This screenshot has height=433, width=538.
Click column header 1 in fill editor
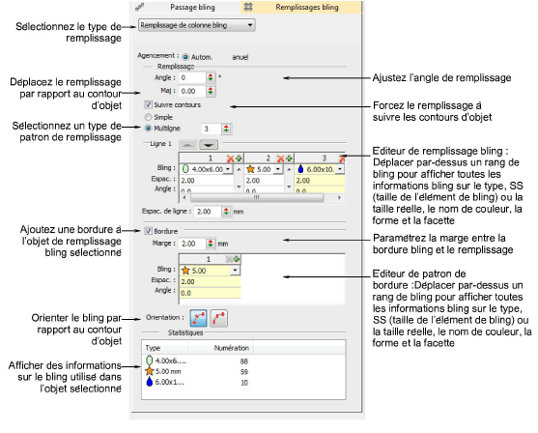(211, 158)
